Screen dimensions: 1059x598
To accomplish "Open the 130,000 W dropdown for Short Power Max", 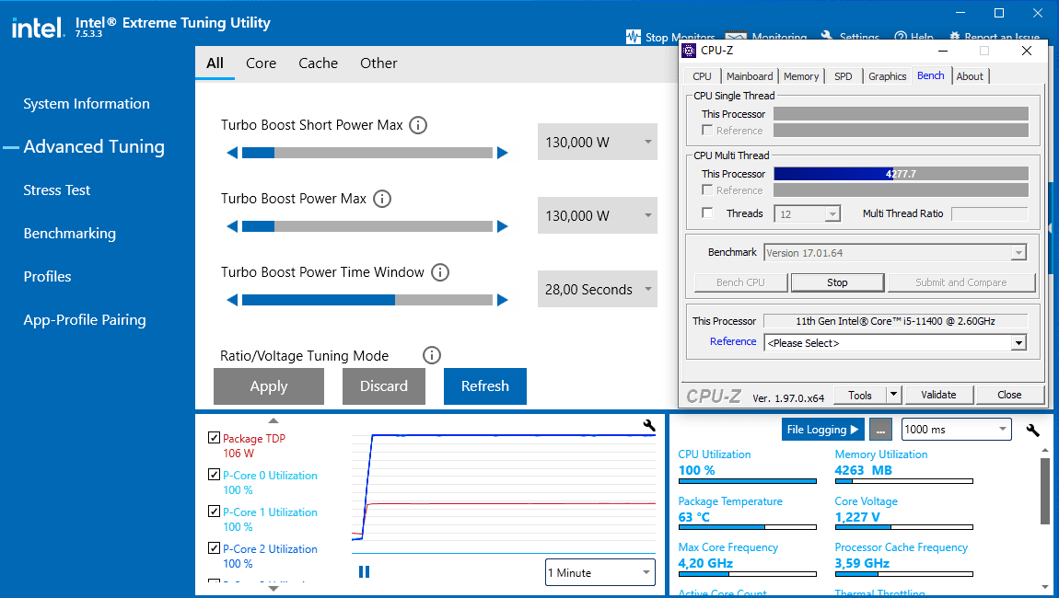I will [x=597, y=142].
